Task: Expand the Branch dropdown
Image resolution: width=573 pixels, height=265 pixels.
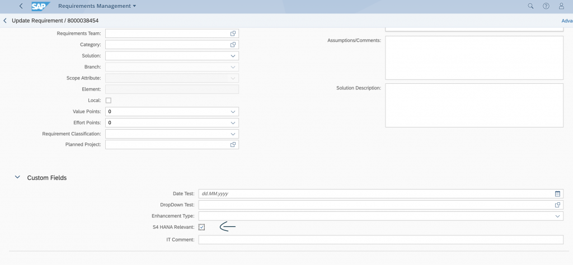Action: pyautogui.click(x=233, y=67)
